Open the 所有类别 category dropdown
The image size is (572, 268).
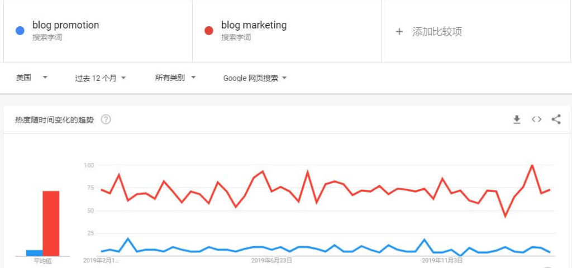tap(175, 78)
